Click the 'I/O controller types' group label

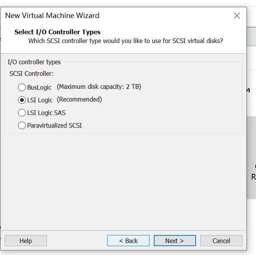34,62
